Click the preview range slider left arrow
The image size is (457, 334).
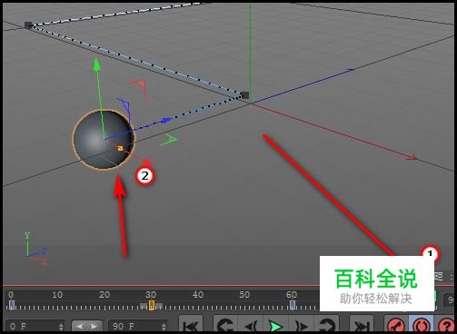click(80, 327)
